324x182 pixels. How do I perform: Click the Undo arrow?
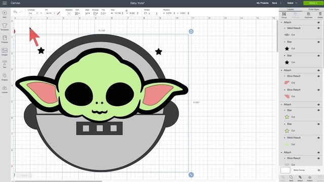[15, 12]
